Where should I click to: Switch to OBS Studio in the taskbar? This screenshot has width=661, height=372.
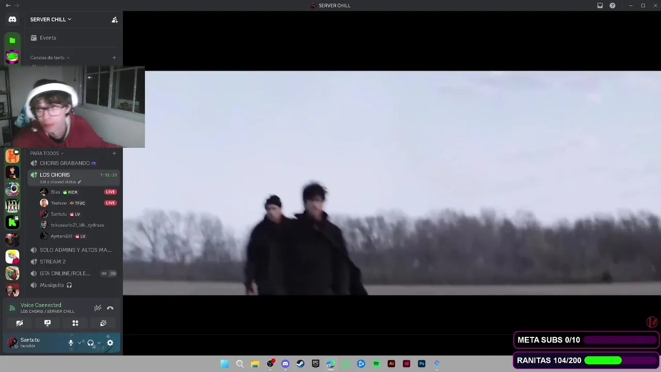pyautogui.click(x=270, y=364)
